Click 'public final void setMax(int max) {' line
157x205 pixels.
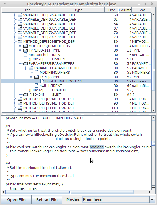[x=35, y=184]
